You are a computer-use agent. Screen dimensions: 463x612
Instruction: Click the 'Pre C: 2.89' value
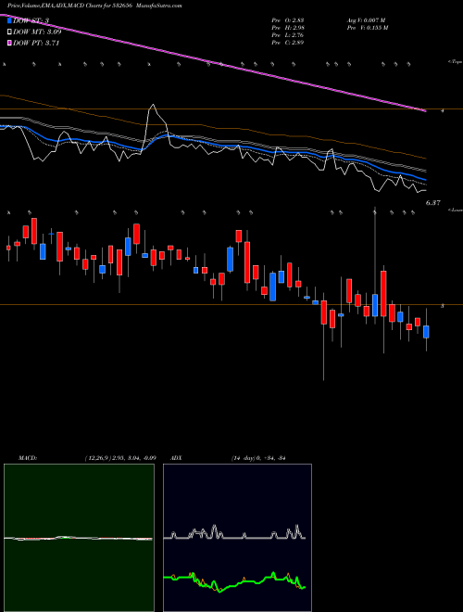288,43
